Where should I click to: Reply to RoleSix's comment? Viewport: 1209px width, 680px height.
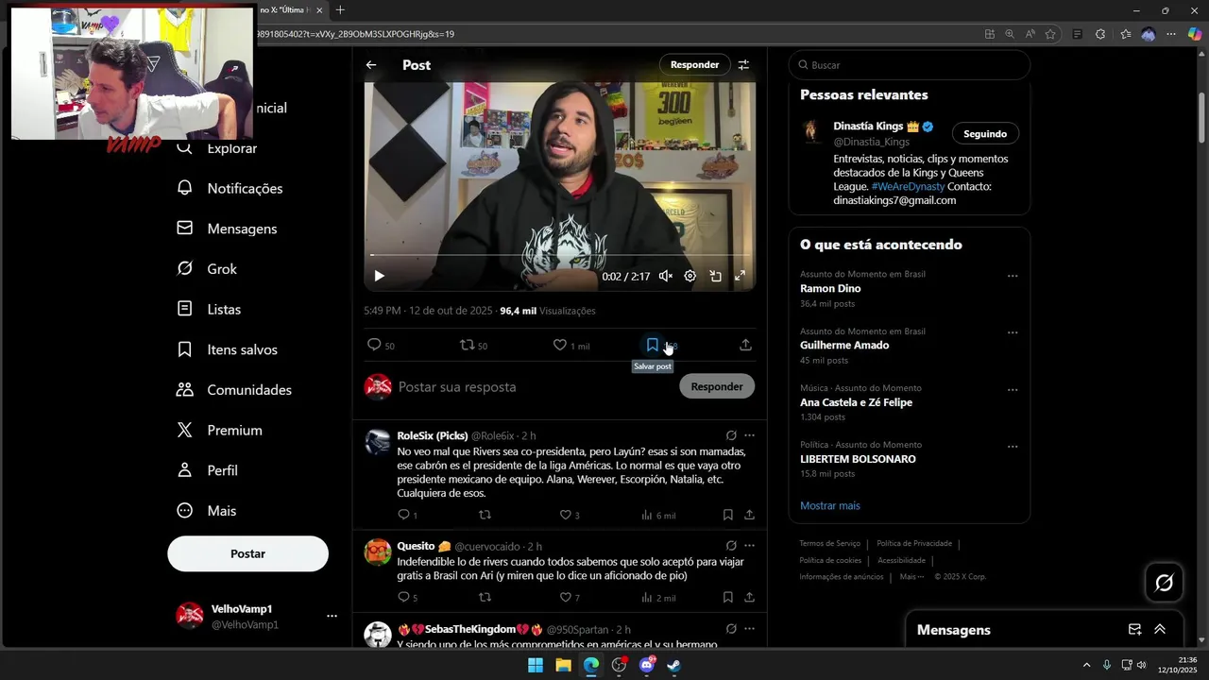[407, 515]
